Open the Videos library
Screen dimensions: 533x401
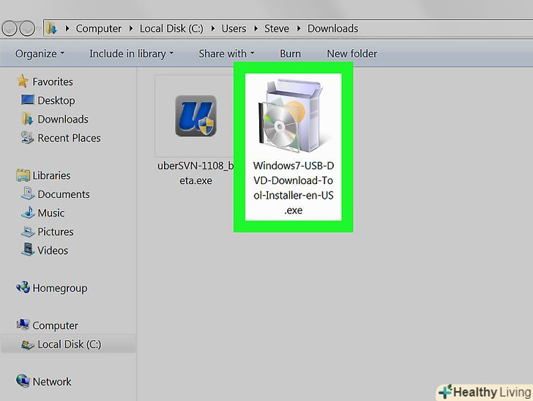[53, 250]
